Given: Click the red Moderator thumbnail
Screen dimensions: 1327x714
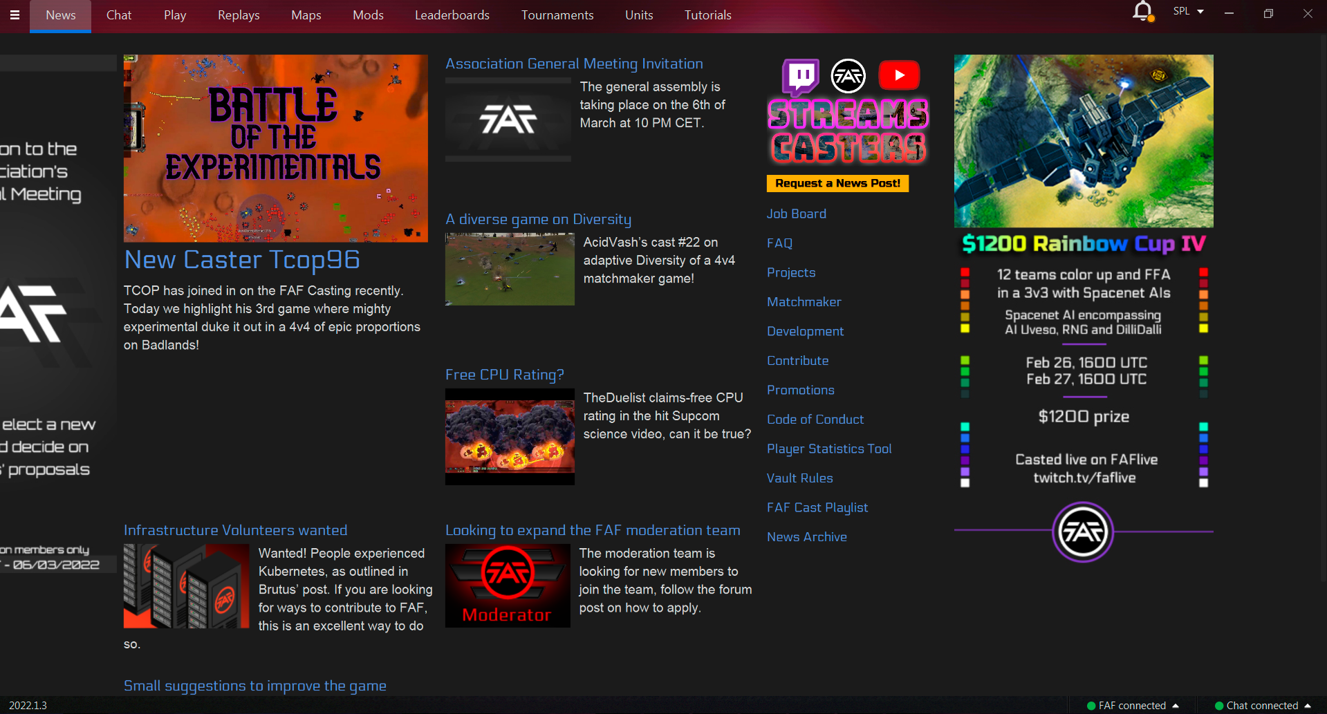Looking at the screenshot, I should (508, 586).
